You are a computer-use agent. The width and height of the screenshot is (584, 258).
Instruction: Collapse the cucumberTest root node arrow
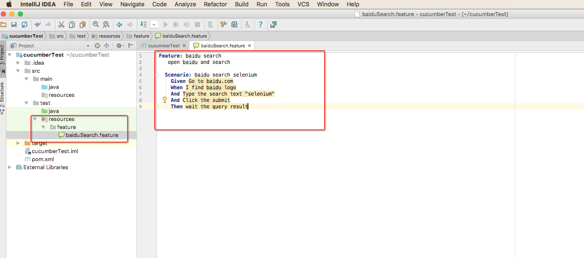pos(10,55)
